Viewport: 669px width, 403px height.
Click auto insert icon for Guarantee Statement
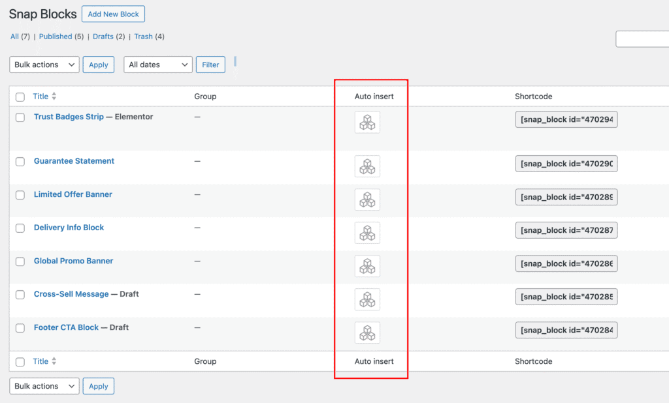point(367,166)
